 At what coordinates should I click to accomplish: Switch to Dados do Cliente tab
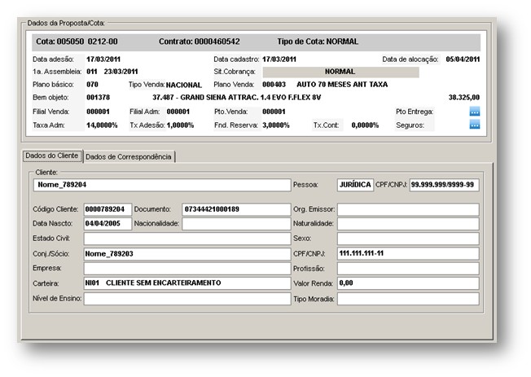click(x=52, y=156)
